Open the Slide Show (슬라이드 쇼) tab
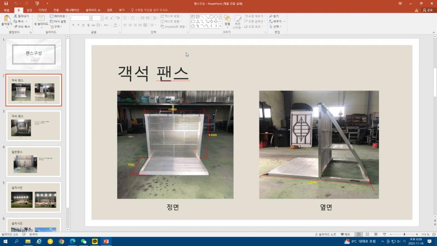This screenshot has width=437, height=246. [x=93, y=10]
